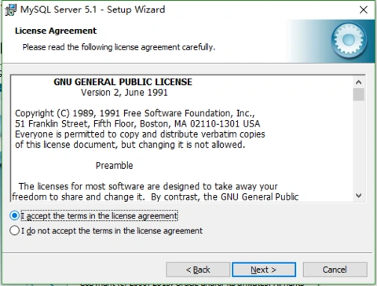The height and width of the screenshot is (286, 377).
Task: Click the 'Version 2, June 1991' line
Action: point(124,93)
